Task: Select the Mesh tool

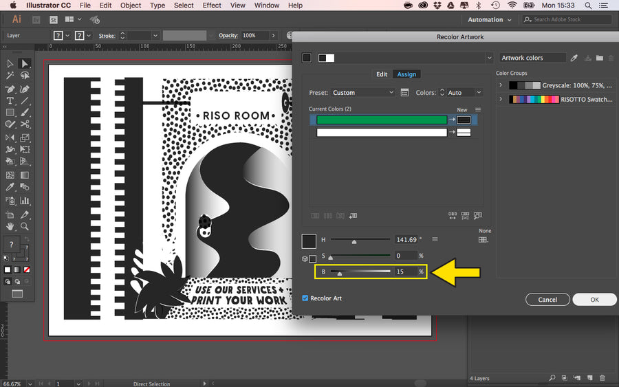Action: (x=10, y=175)
